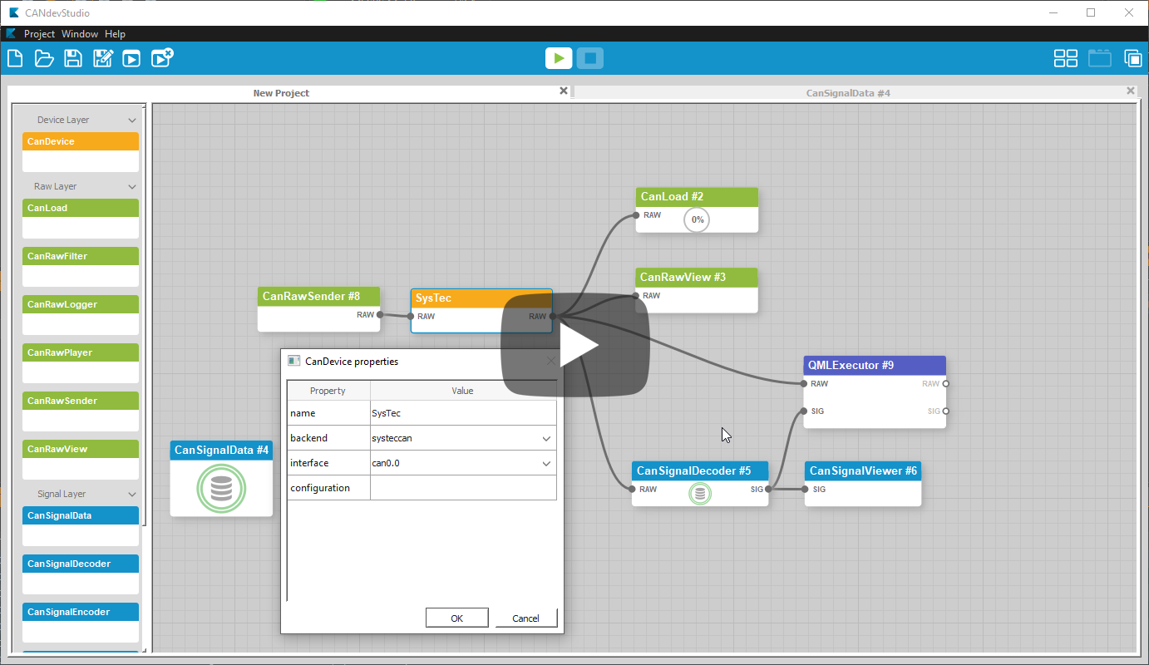The height and width of the screenshot is (665, 1149).
Task: Save the current project
Action: coord(73,58)
